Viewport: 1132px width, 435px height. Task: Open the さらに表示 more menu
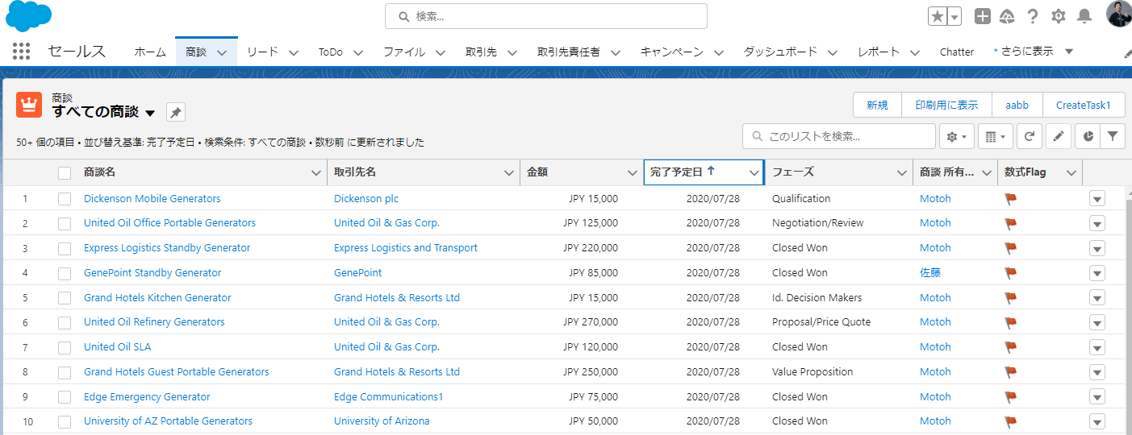click(x=1034, y=52)
